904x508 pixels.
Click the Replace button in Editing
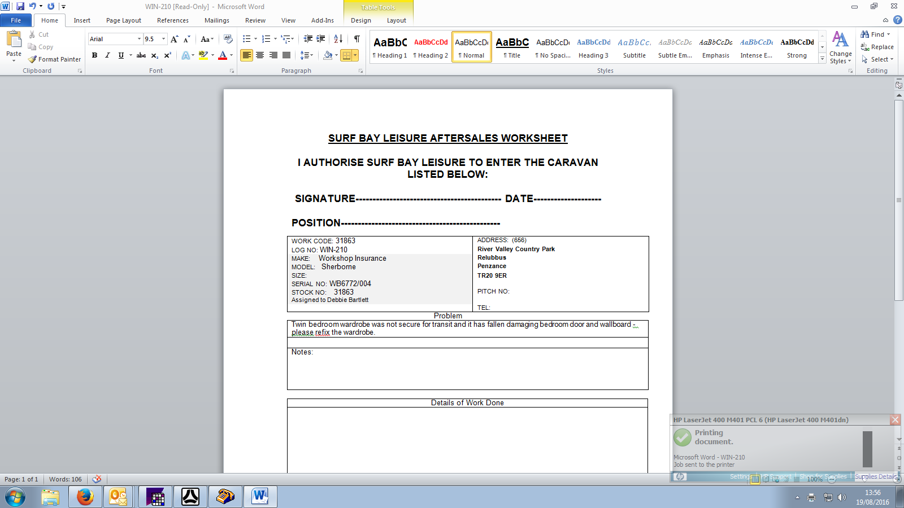(877, 47)
